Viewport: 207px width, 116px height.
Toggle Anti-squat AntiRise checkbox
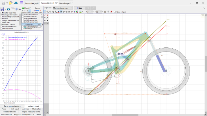pyautogui.click(x=1, y=24)
